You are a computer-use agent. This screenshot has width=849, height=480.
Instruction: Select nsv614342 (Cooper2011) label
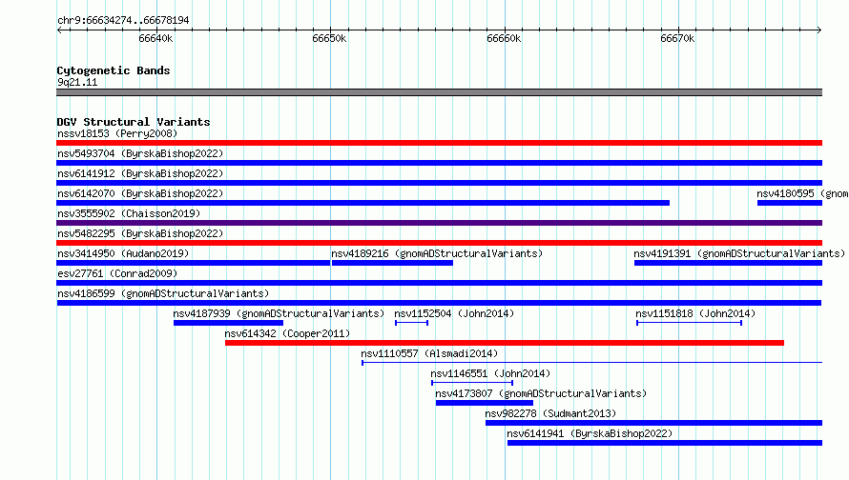(287, 333)
